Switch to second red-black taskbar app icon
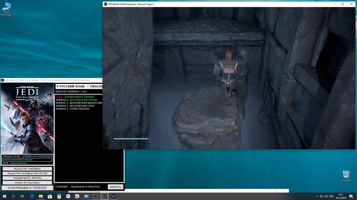Viewport: 357px width, 200px height. pyautogui.click(x=114, y=196)
